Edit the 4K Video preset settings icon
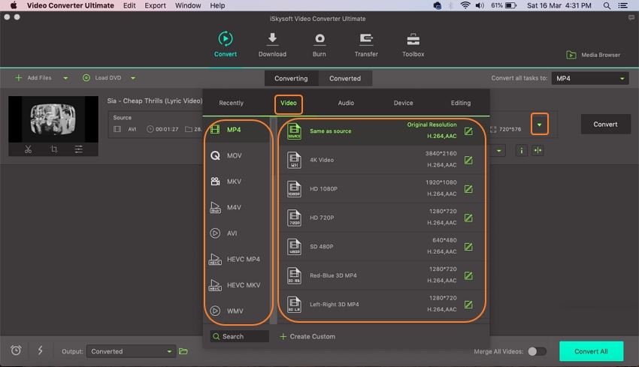The image size is (639, 367). click(x=468, y=160)
